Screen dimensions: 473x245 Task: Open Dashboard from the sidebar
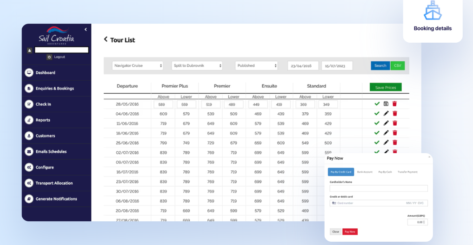click(x=45, y=73)
